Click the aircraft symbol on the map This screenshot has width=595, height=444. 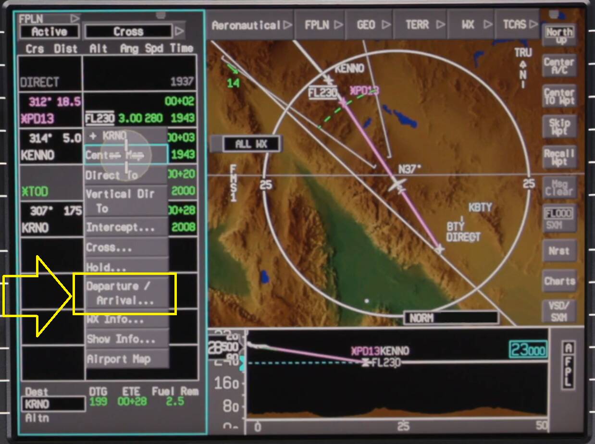(x=398, y=185)
